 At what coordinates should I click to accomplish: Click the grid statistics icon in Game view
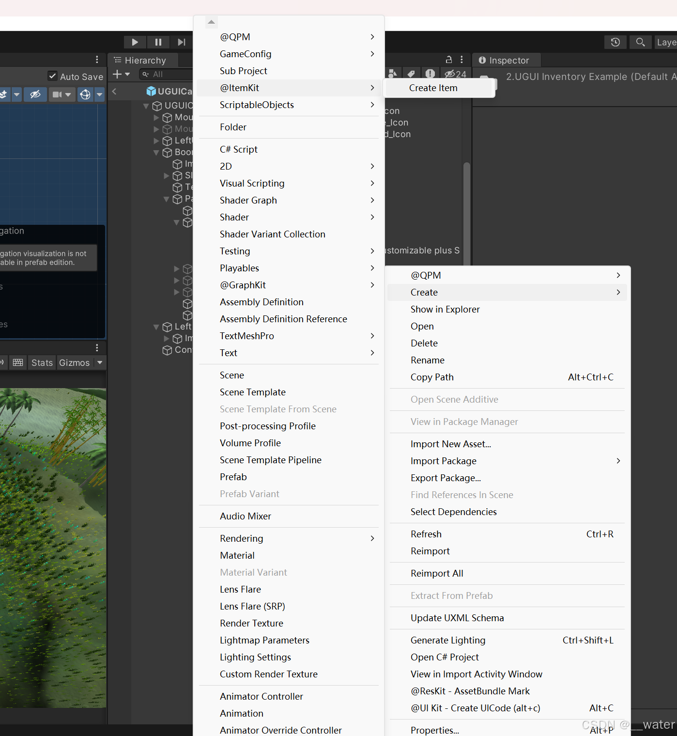18,362
